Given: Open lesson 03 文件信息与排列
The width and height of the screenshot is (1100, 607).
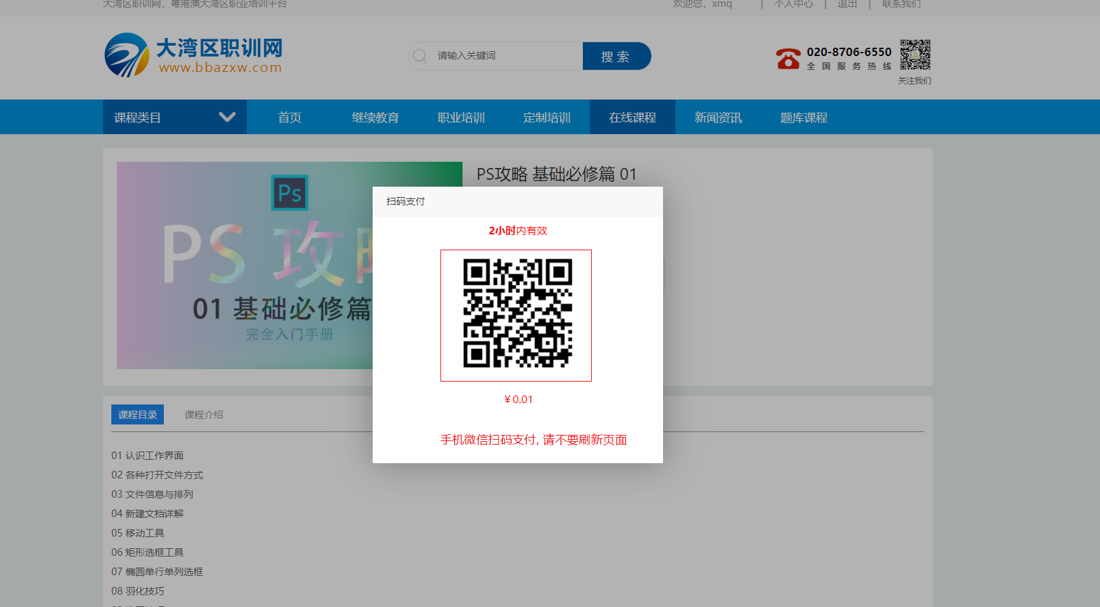Looking at the screenshot, I should coord(152,494).
